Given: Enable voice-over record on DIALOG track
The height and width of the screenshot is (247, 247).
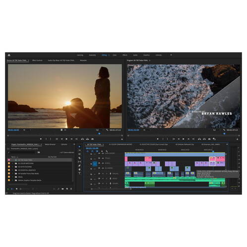Looking at the screenshot, I should pos(110,174).
